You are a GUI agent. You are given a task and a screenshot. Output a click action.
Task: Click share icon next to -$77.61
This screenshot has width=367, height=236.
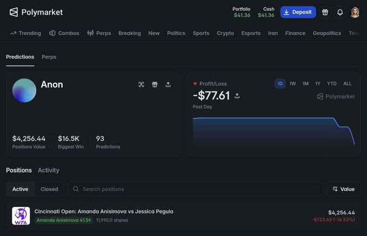click(x=237, y=96)
